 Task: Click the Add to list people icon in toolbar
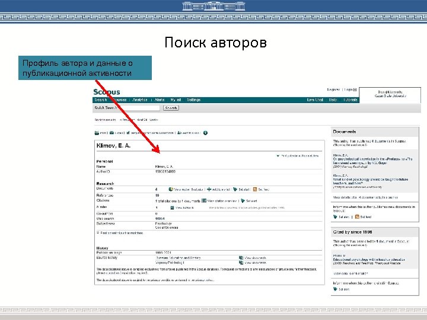179,133
